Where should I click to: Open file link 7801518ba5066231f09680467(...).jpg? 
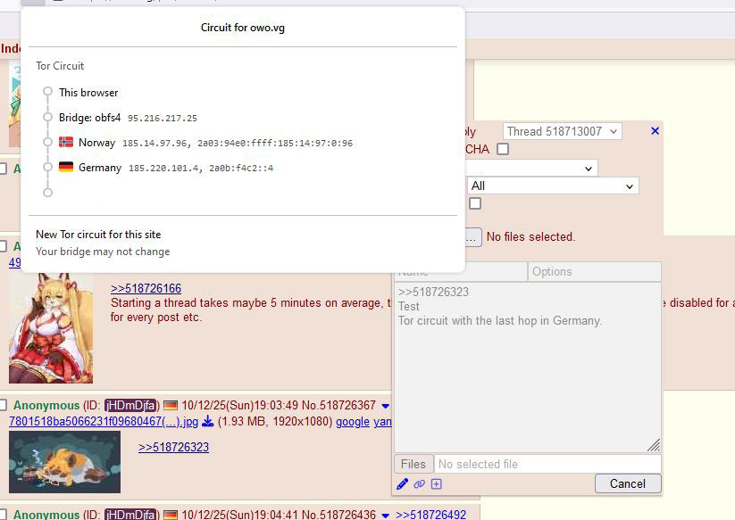104,421
